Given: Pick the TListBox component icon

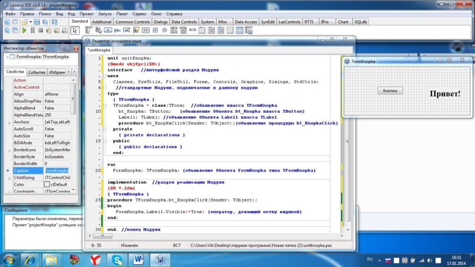Looking at the screenshot, I should 174,30.
